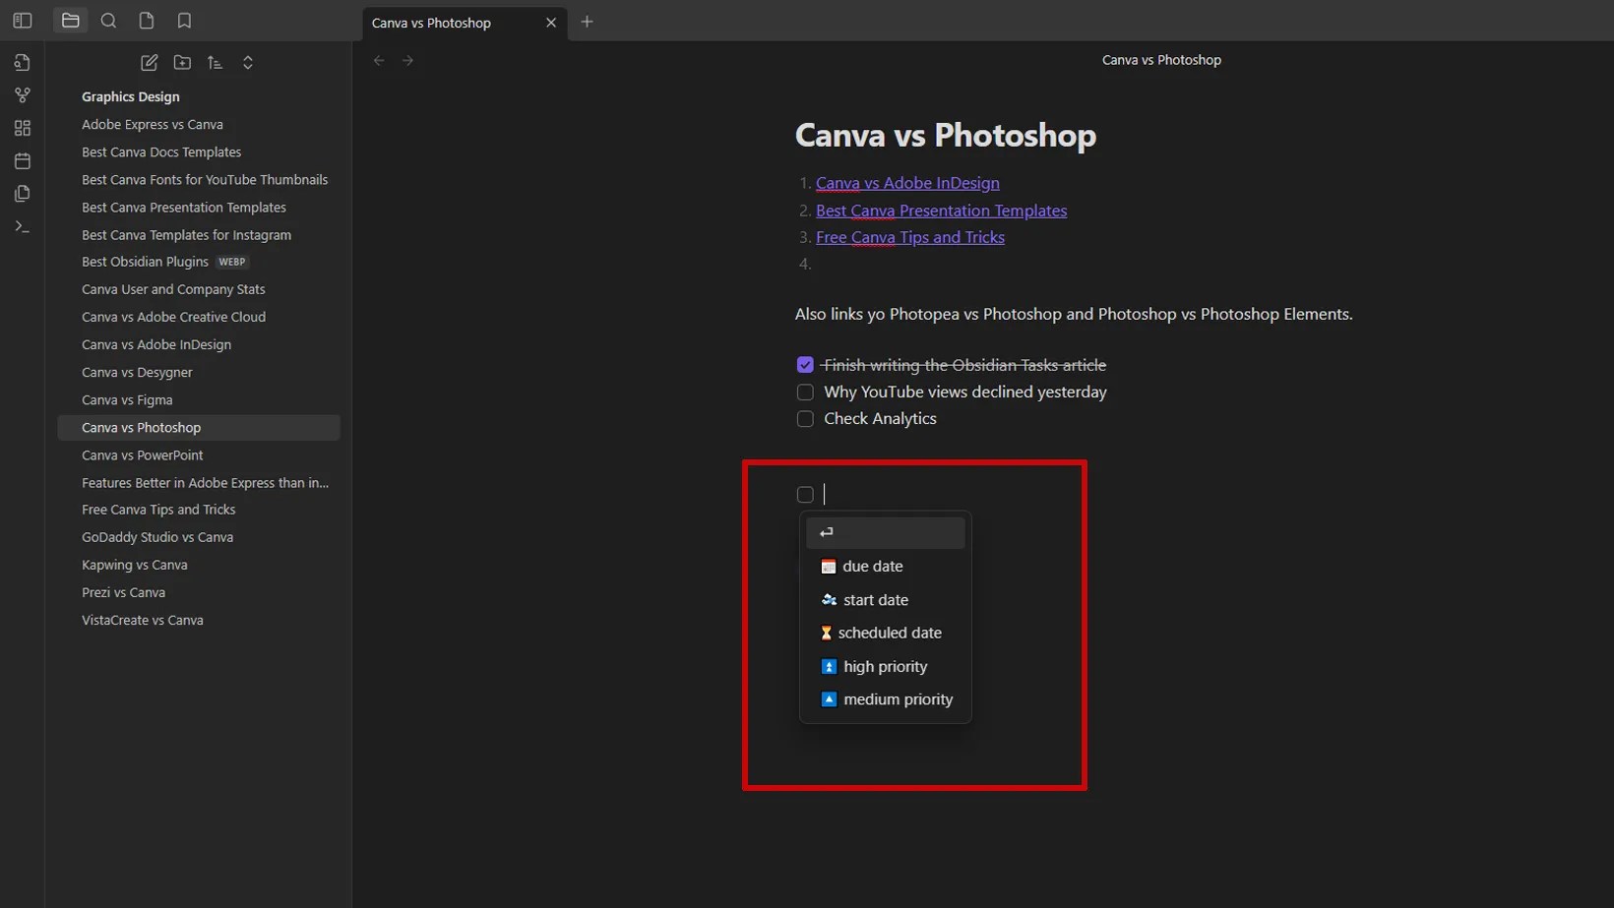Open graph view from ribbon

(x=23, y=95)
